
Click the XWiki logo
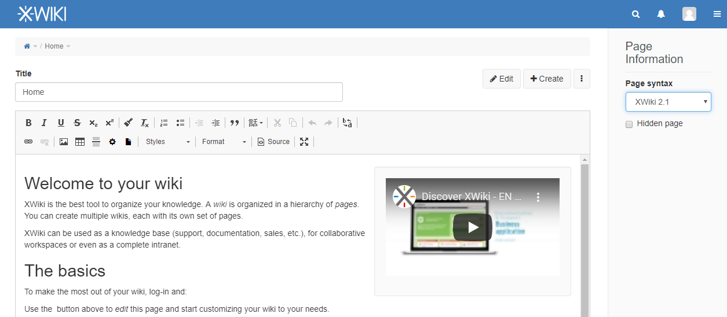[42, 14]
